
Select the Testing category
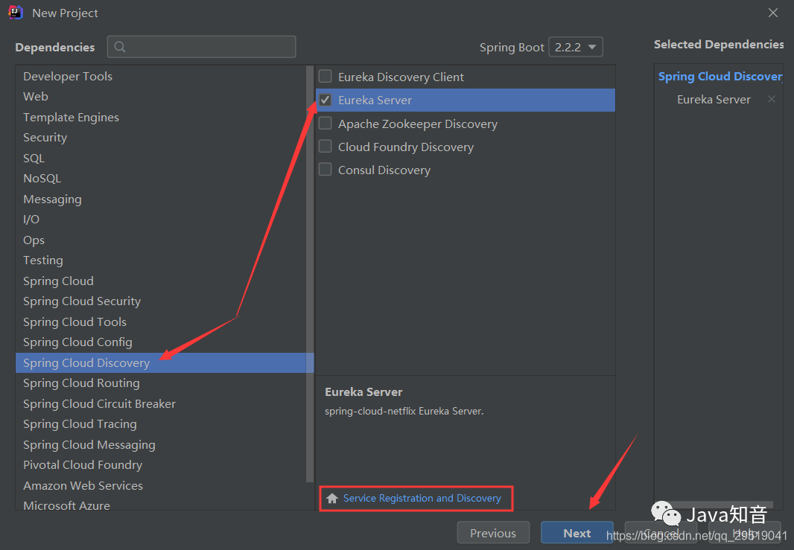pos(161,260)
